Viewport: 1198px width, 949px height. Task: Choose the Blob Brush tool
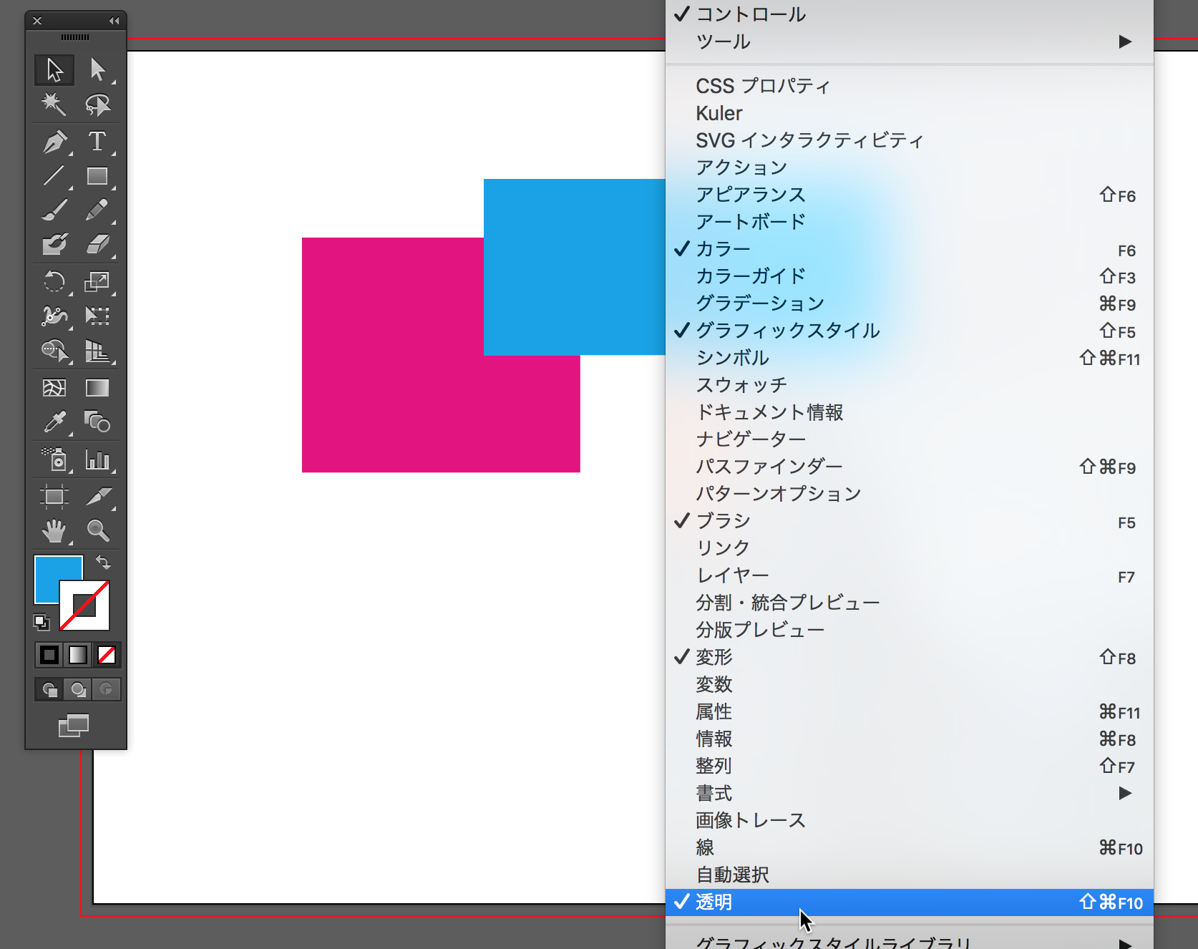(x=54, y=245)
